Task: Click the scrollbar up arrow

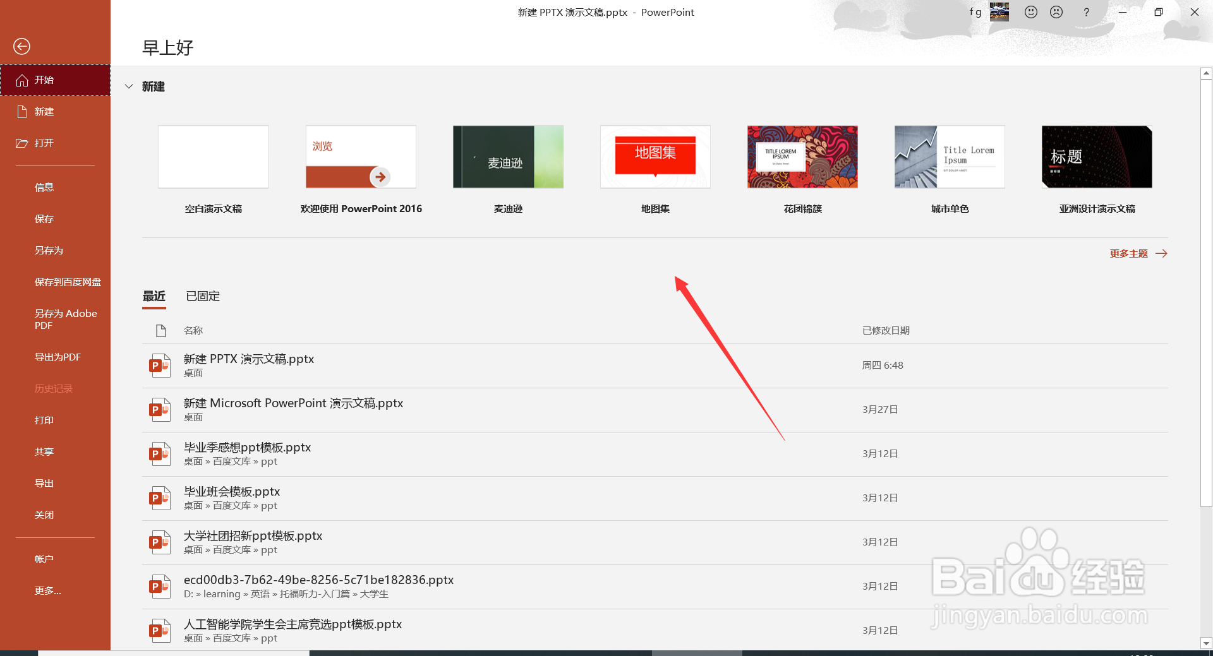Action: (1205, 73)
